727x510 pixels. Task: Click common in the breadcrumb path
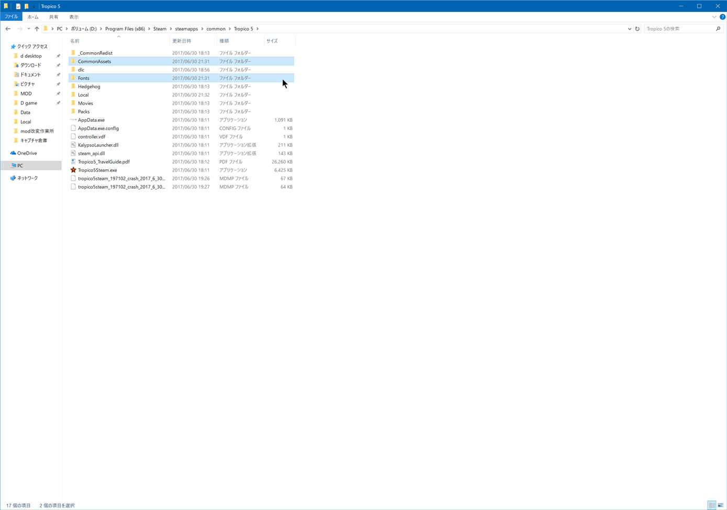pyautogui.click(x=216, y=29)
